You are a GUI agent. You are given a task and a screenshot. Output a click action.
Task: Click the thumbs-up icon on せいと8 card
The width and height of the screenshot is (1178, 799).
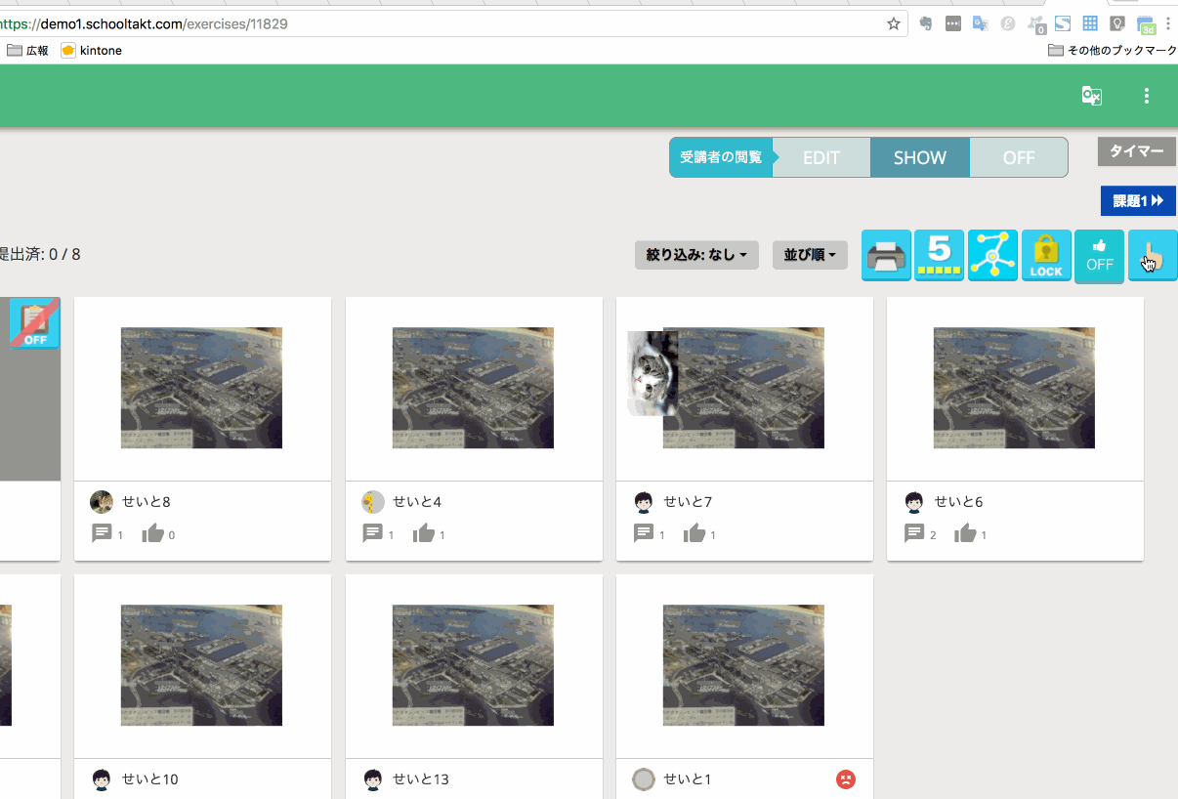tap(152, 533)
